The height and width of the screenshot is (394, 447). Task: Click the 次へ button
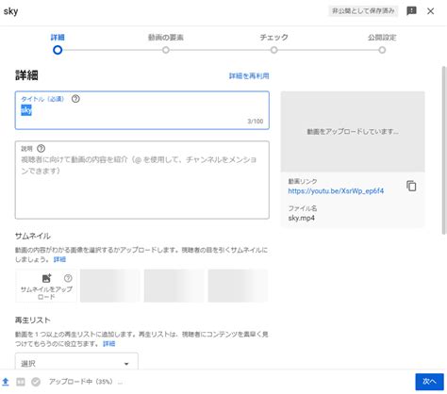pos(429,382)
